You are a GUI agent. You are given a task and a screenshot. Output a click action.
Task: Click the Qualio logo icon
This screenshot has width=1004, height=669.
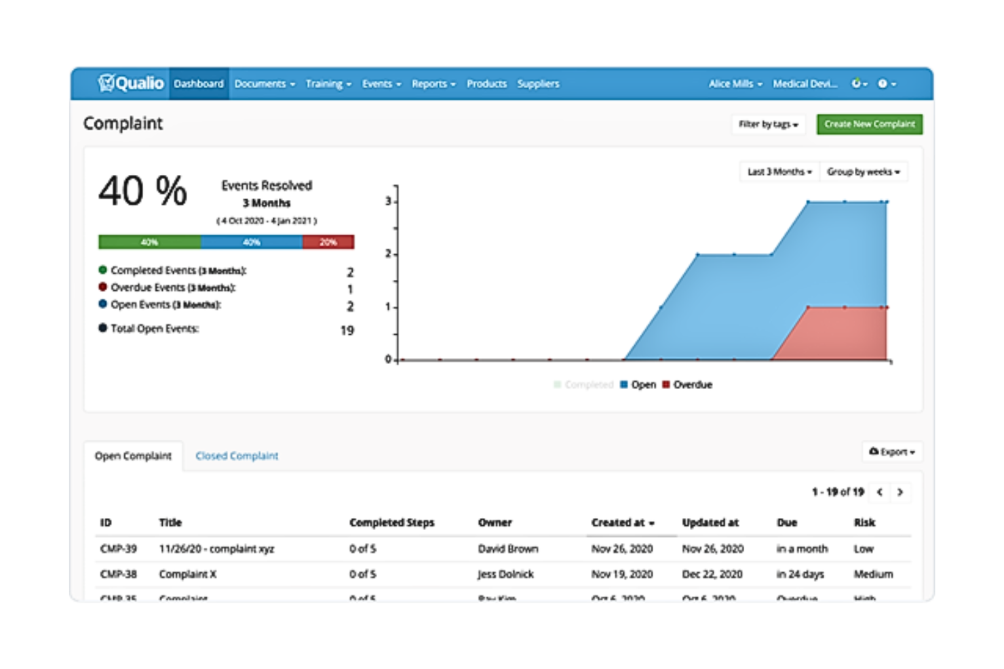pos(109,83)
